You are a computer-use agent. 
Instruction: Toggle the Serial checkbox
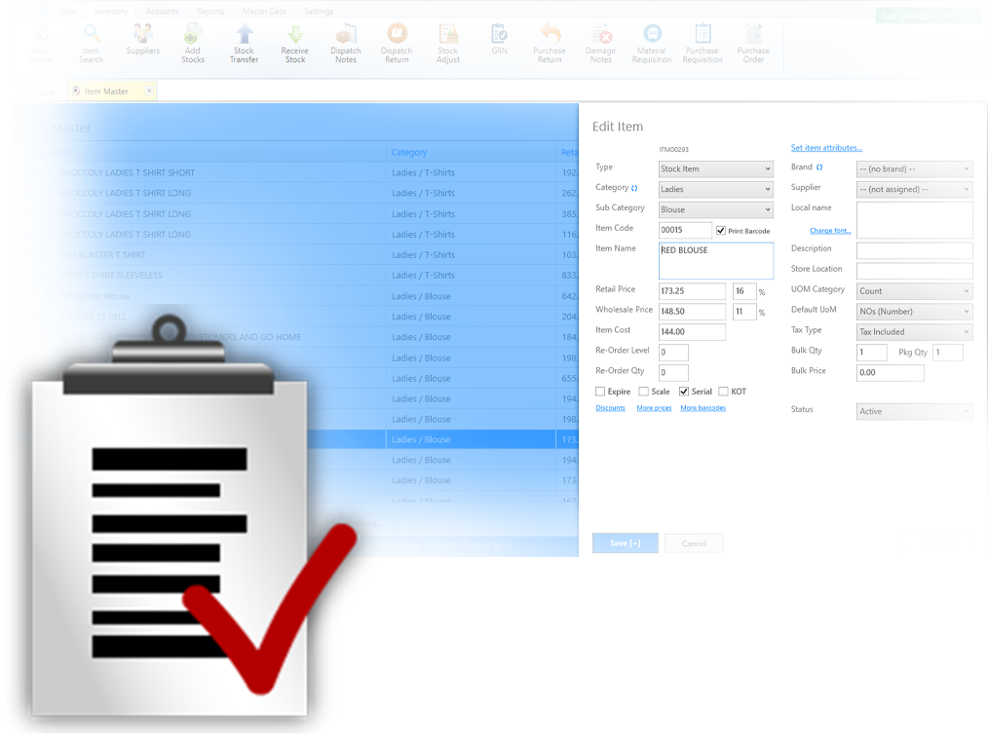click(x=684, y=391)
